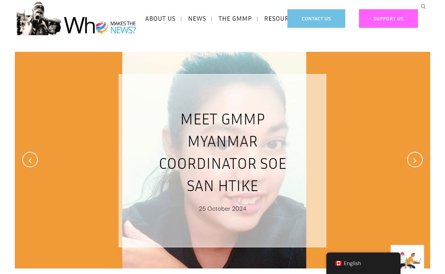Open the search magnifier icon
Viewport: 445px width, 274px height.
pyautogui.click(x=423, y=7)
